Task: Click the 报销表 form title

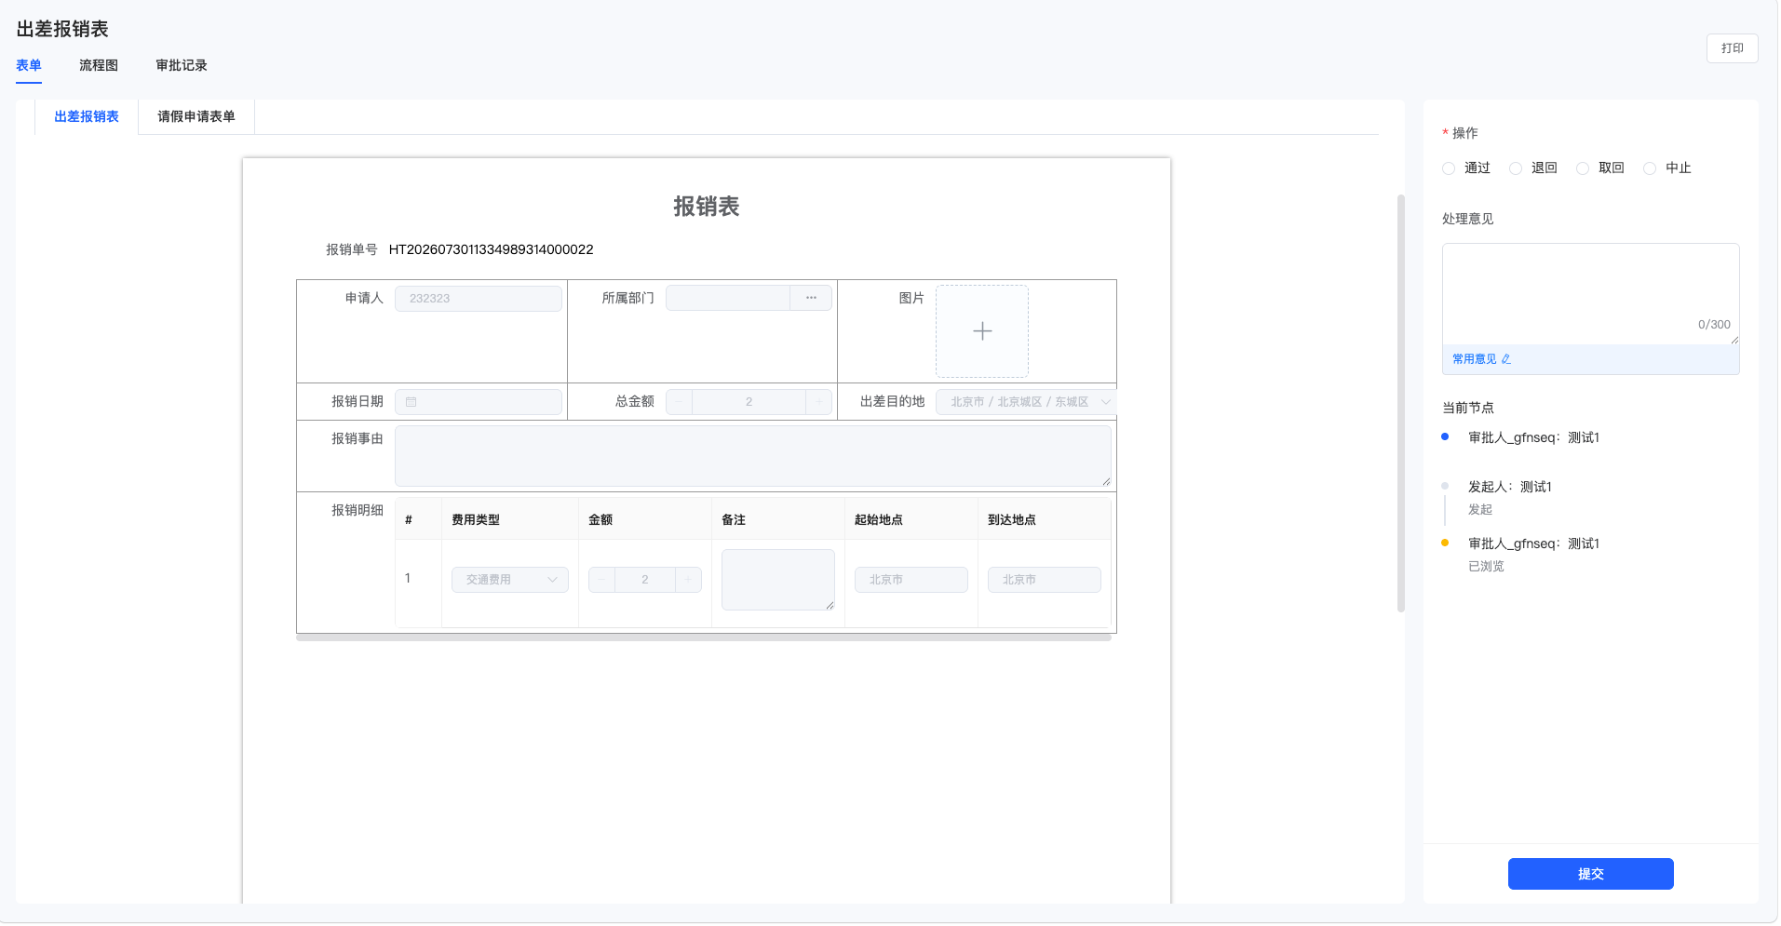Action: pos(707,207)
